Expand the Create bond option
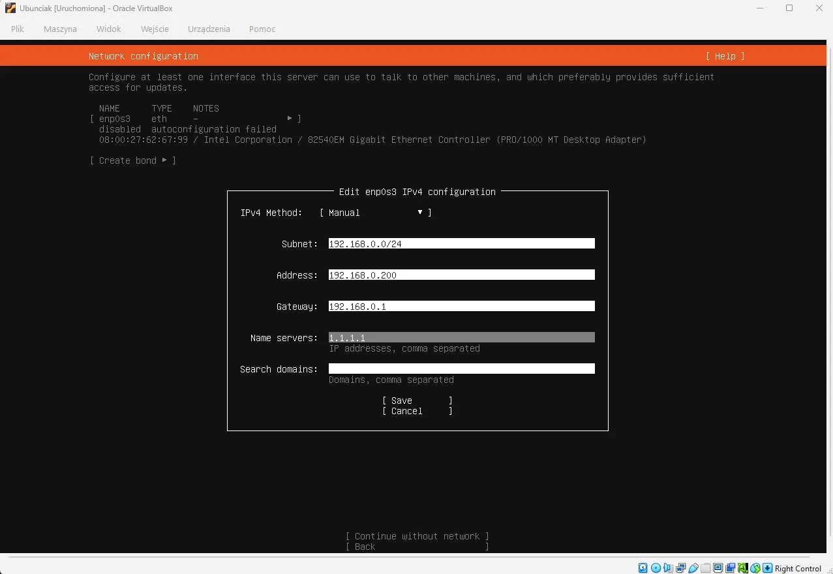The height and width of the screenshot is (574, 833). pos(133,160)
